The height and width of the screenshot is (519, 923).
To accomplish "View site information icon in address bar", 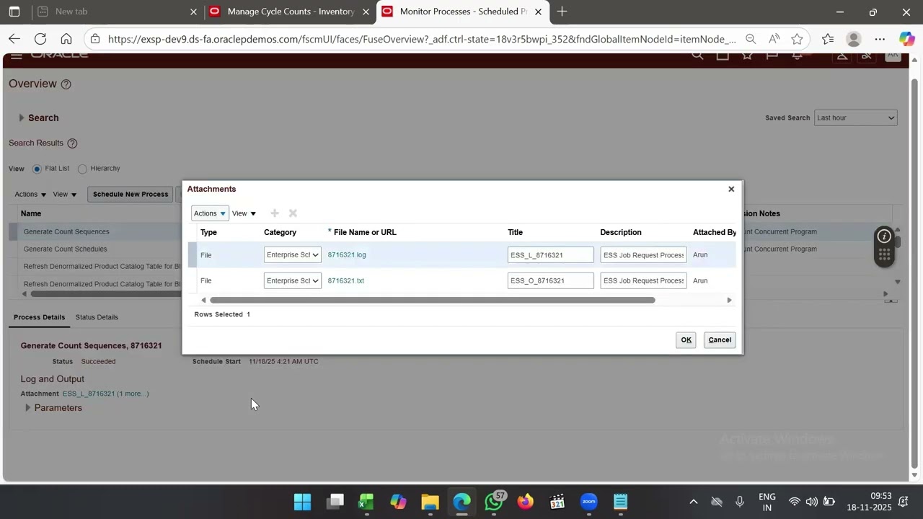I will click(x=95, y=39).
